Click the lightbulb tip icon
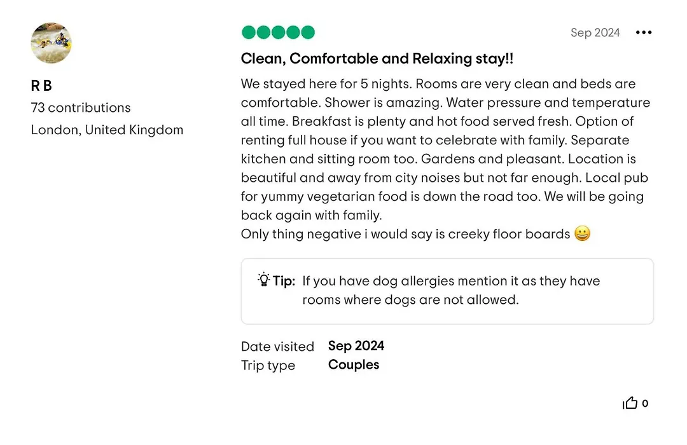 264,280
